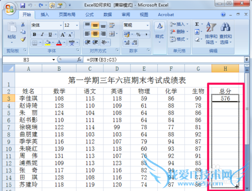
Task: Align text to top of cell
Action: (87, 25)
